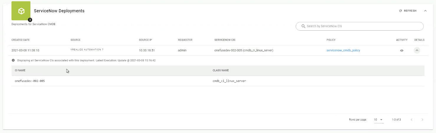Click cmdb_ci_linux_server in the Class Name column

(x=229, y=81)
